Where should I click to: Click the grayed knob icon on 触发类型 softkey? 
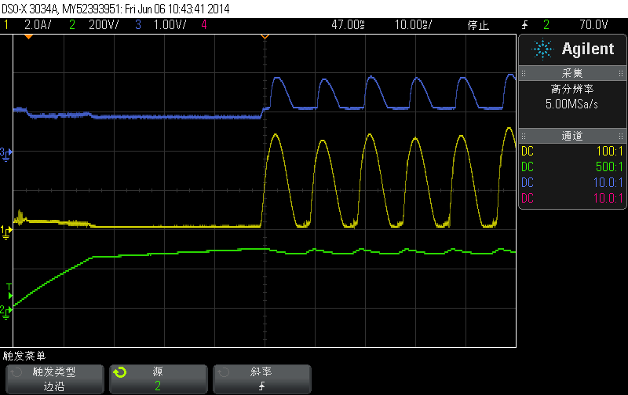[x=16, y=372]
